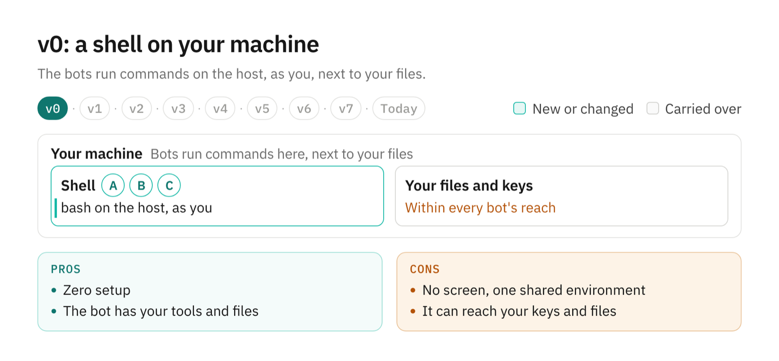Image resolution: width=779 pixels, height=361 pixels.
Task: Click the PROS heading
Action: pos(66,269)
